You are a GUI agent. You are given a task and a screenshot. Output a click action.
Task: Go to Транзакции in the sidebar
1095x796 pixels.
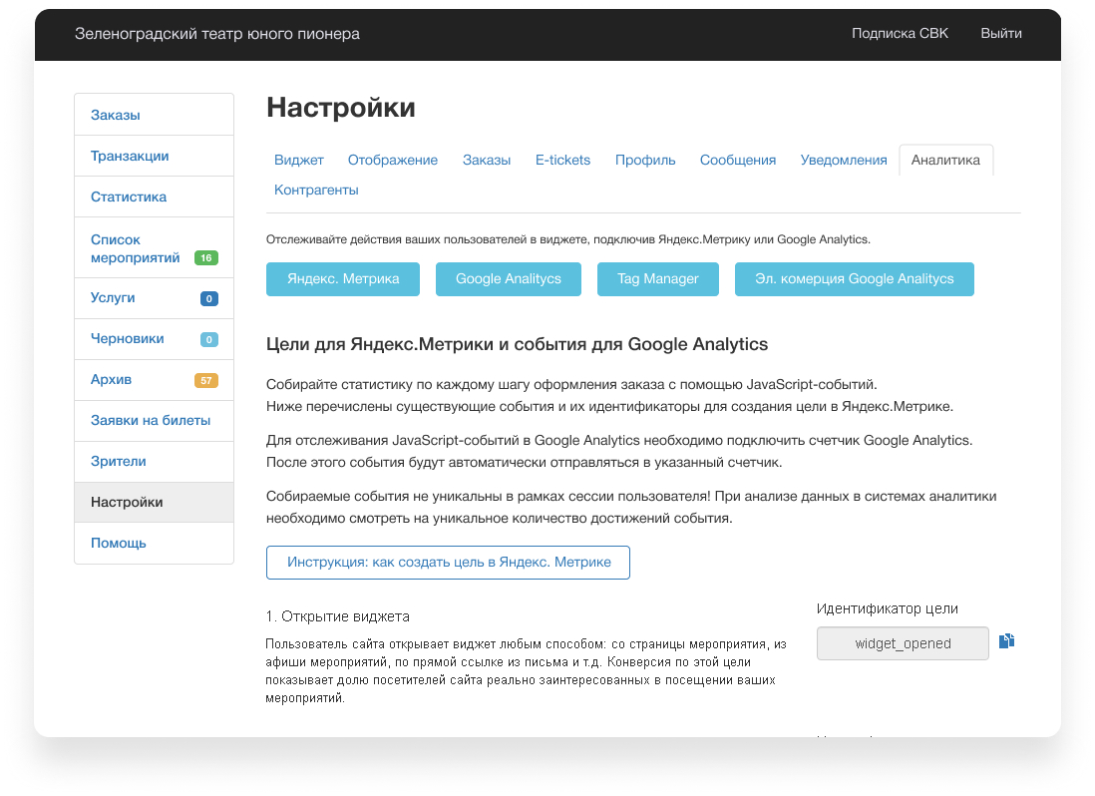pos(154,156)
